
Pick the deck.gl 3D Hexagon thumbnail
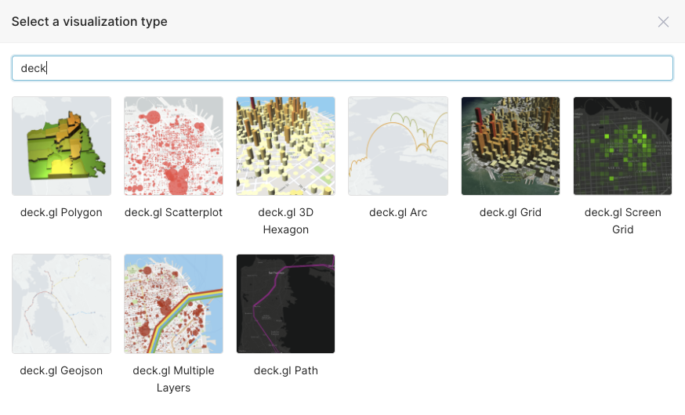tap(286, 146)
